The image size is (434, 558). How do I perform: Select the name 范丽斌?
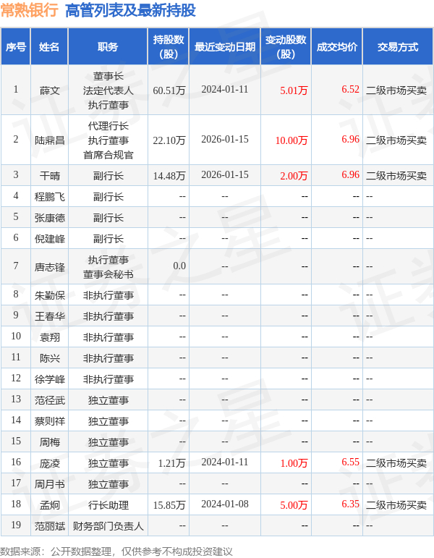click(49, 526)
